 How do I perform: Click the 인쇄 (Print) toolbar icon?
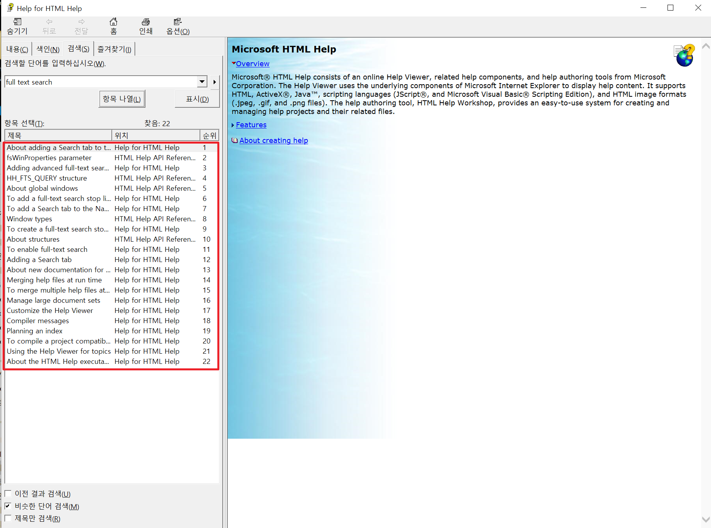pos(145,26)
